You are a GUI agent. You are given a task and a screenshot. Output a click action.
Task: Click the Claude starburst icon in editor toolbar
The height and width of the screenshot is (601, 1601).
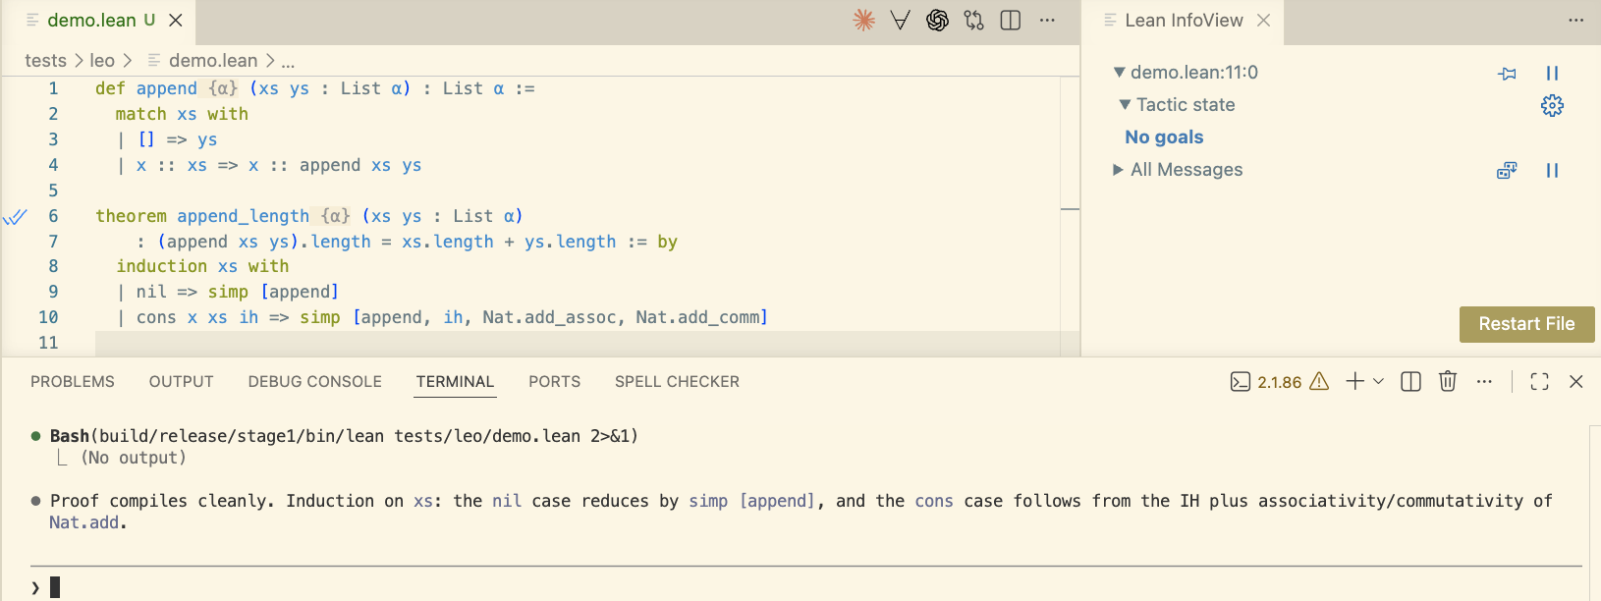coord(863,21)
